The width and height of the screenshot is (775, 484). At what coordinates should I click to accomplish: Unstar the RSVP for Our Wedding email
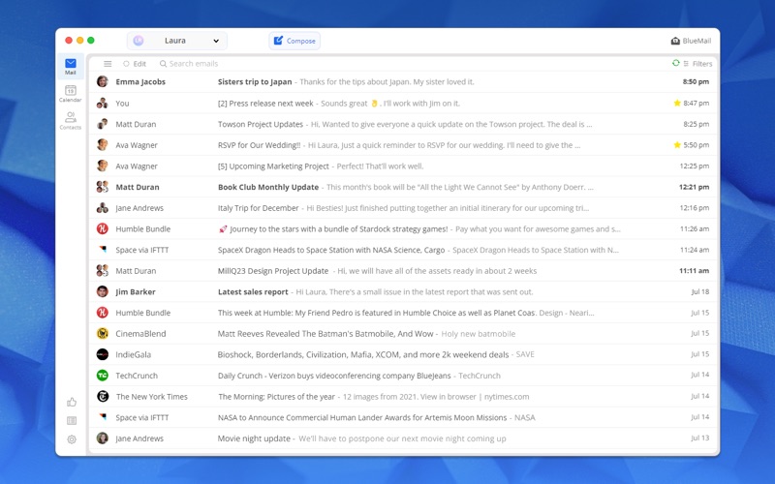(677, 144)
